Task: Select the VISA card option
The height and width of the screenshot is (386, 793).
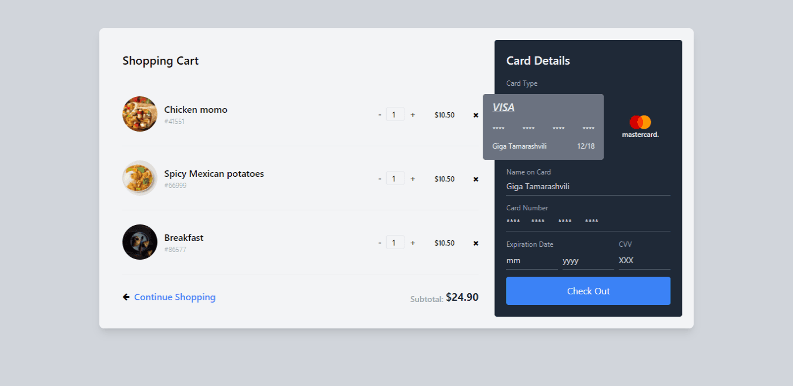Action: (x=543, y=126)
